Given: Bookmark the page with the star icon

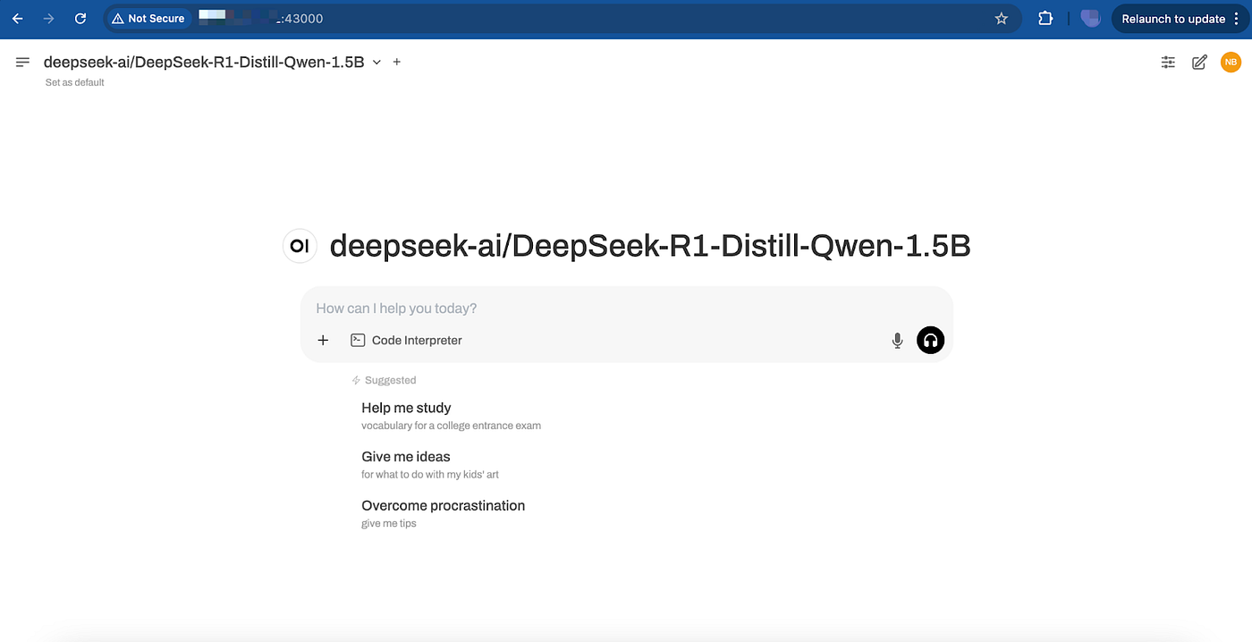Looking at the screenshot, I should coord(1002,19).
